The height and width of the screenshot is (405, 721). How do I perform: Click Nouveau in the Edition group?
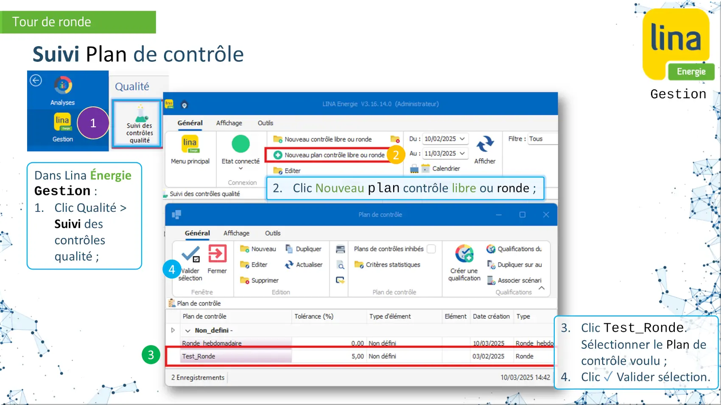coord(258,249)
